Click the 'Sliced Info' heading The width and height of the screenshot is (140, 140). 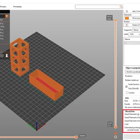130,111
